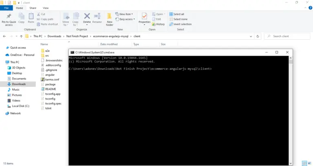Expand the Easy access dropdown
313x166 pixels.
tap(126, 19)
